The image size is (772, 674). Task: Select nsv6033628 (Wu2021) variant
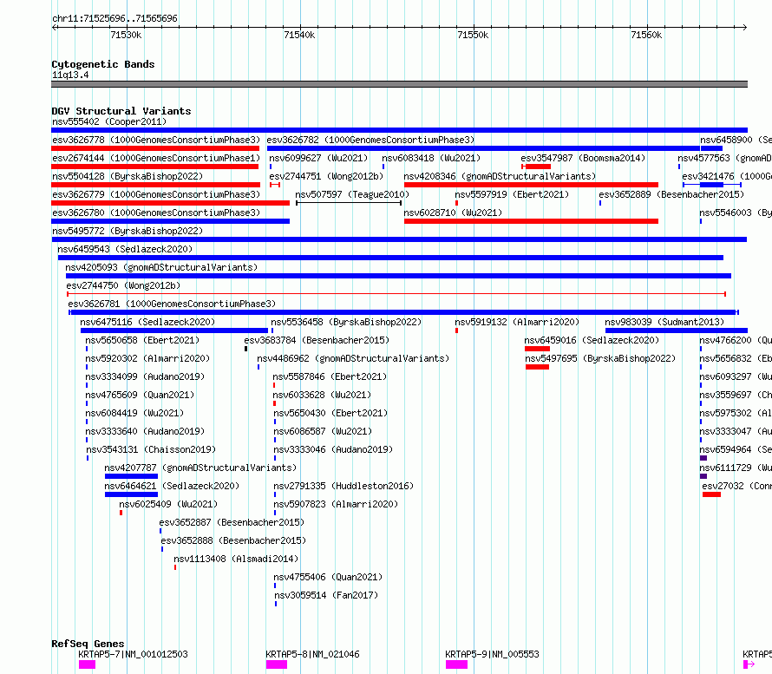(322, 395)
